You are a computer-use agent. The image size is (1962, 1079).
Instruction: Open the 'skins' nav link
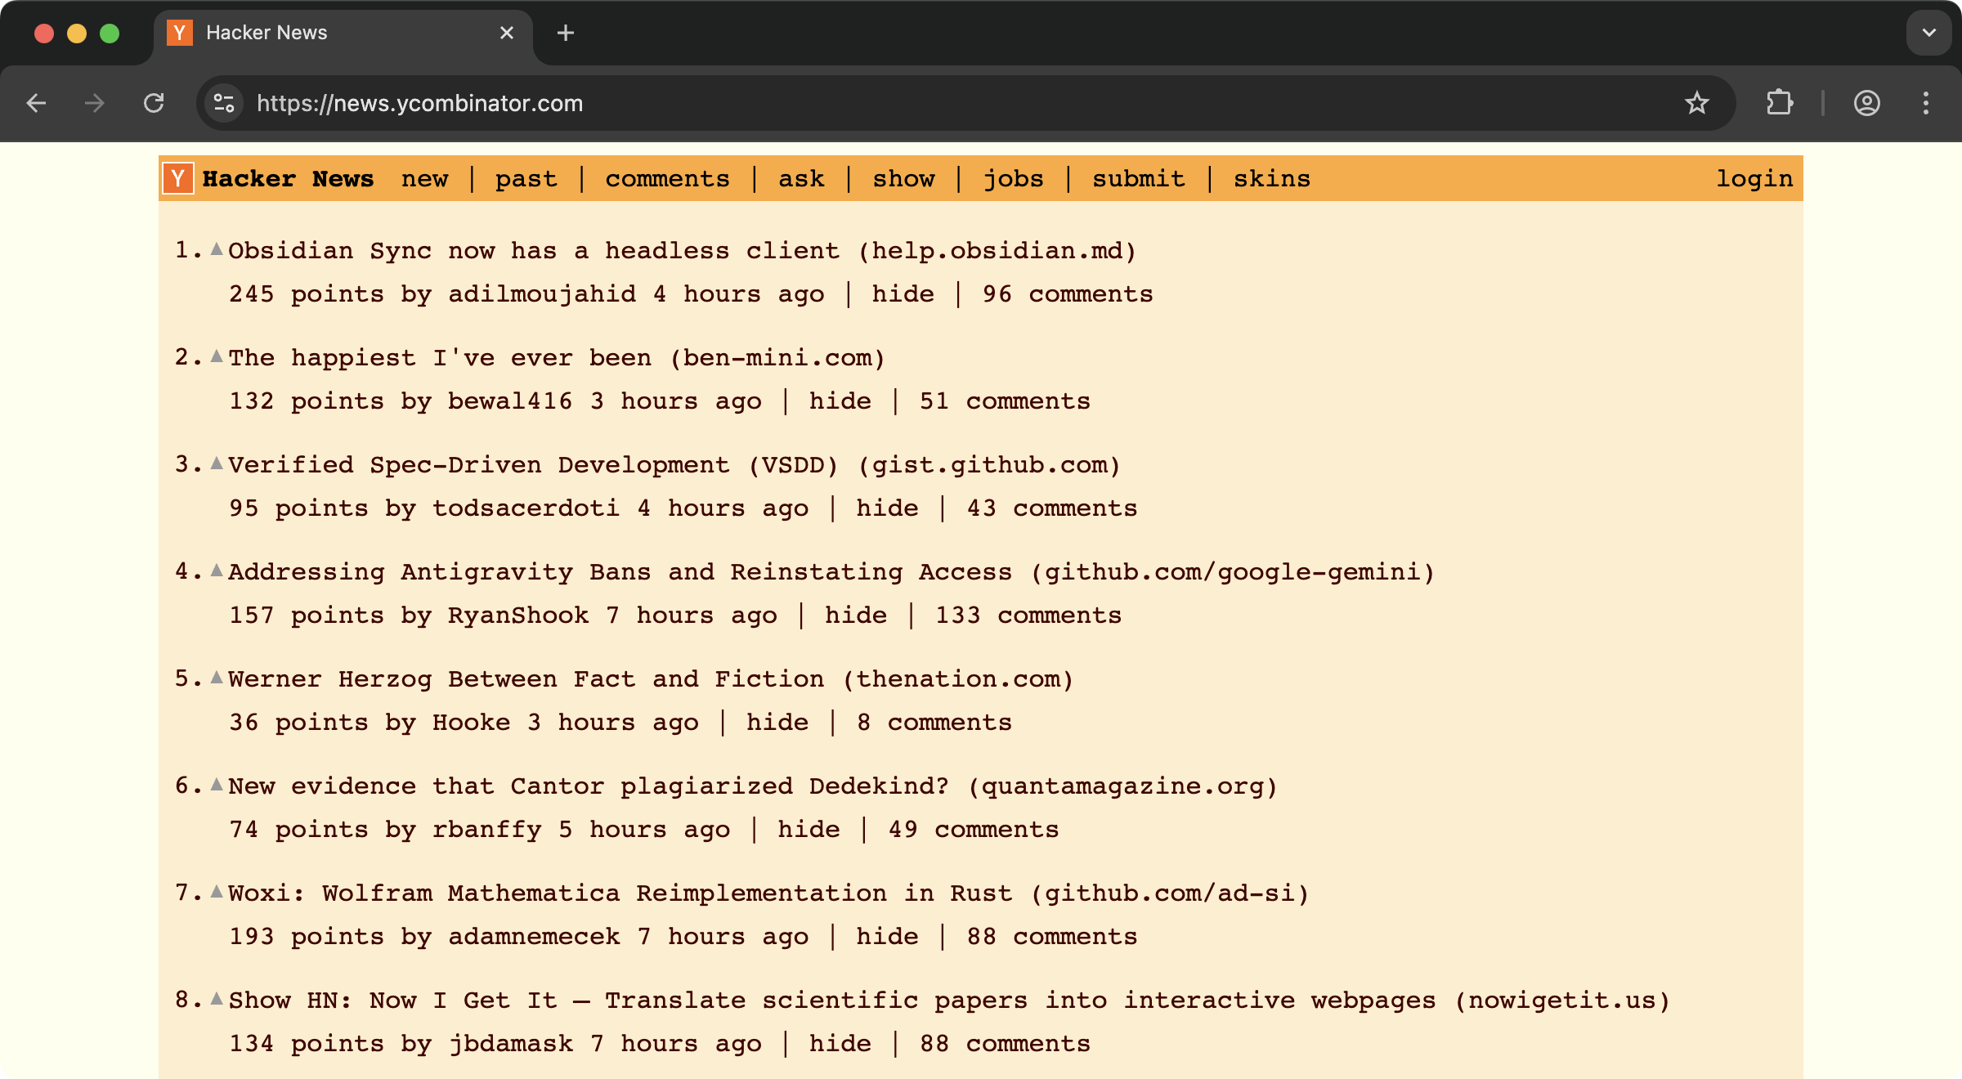1271,179
